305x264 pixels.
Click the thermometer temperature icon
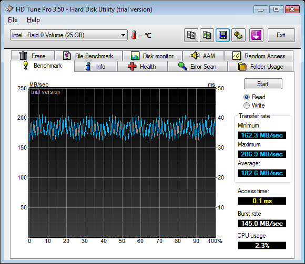pyautogui.click(x=134, y=35)
